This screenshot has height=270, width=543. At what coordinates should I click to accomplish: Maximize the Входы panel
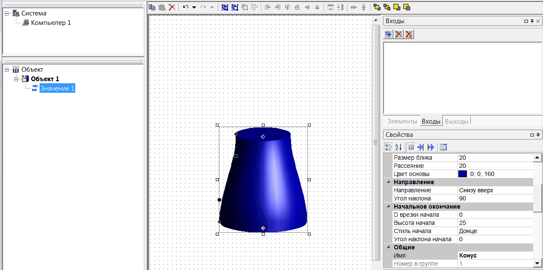click(526, 21)
